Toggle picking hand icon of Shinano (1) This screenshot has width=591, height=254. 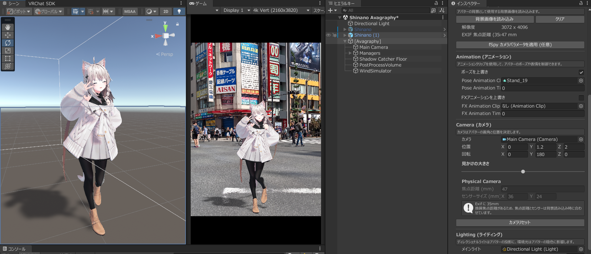tap(334, 35)
